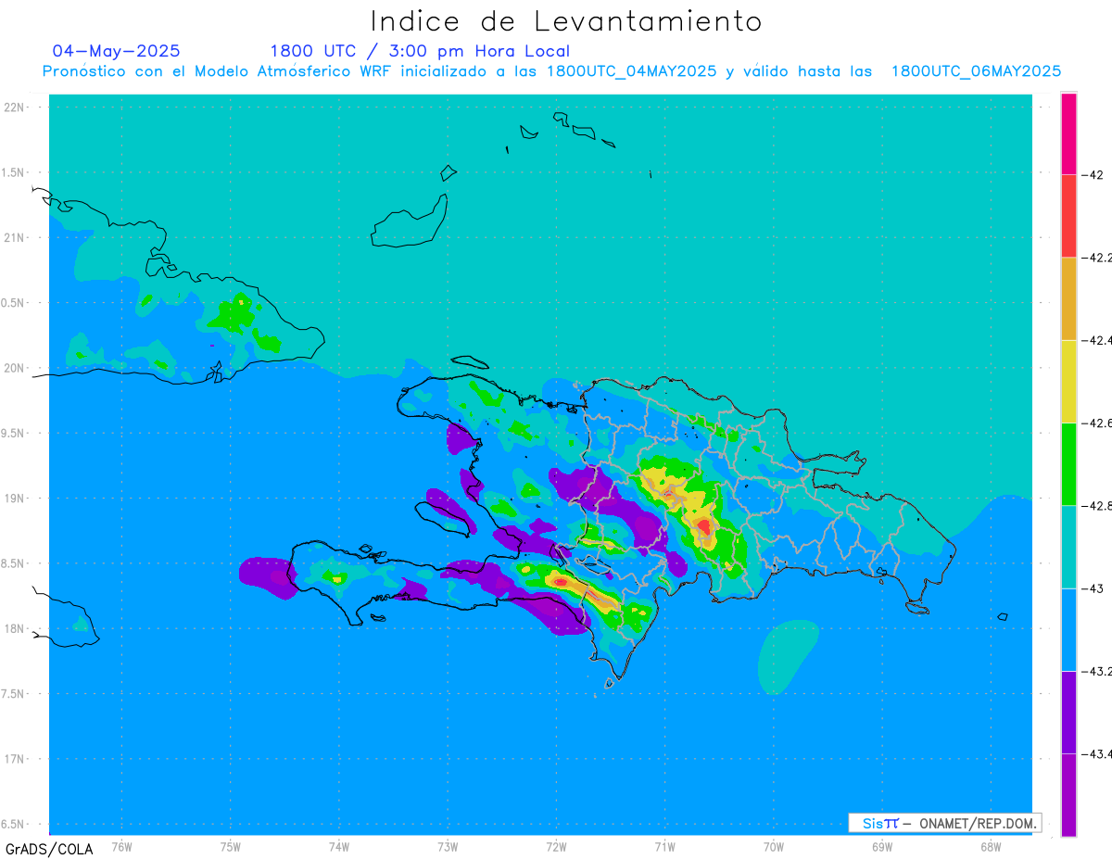Pick the violet bottom legend color block
This screenshot has height=859, width=1112.
tap(1068, 794)
